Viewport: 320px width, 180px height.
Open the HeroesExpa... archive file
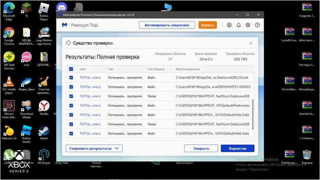[307, 84]
